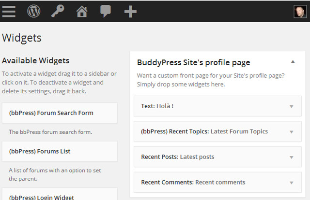
Task: Expand the Text: Holà ! widget arrow
Action: (x=291, y=106)
